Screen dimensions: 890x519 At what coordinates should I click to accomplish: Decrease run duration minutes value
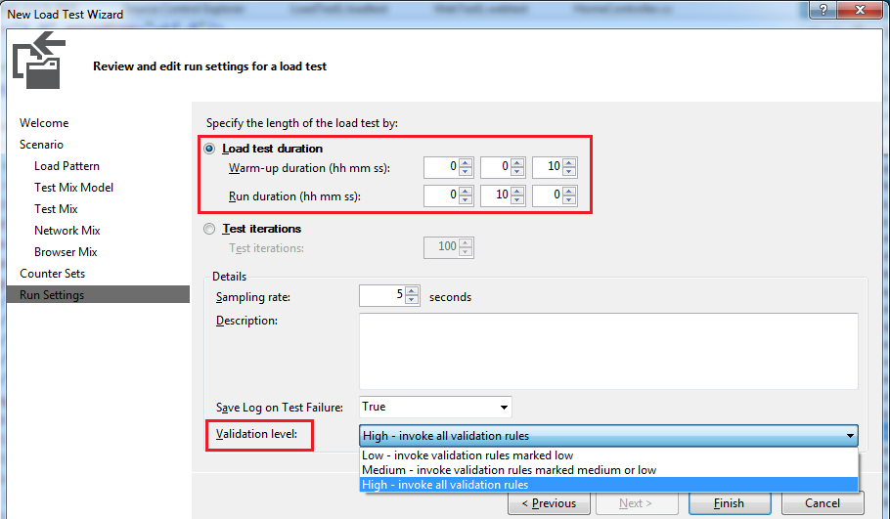517,199
